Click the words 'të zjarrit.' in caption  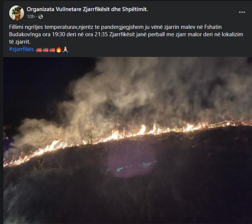(20, 42)
